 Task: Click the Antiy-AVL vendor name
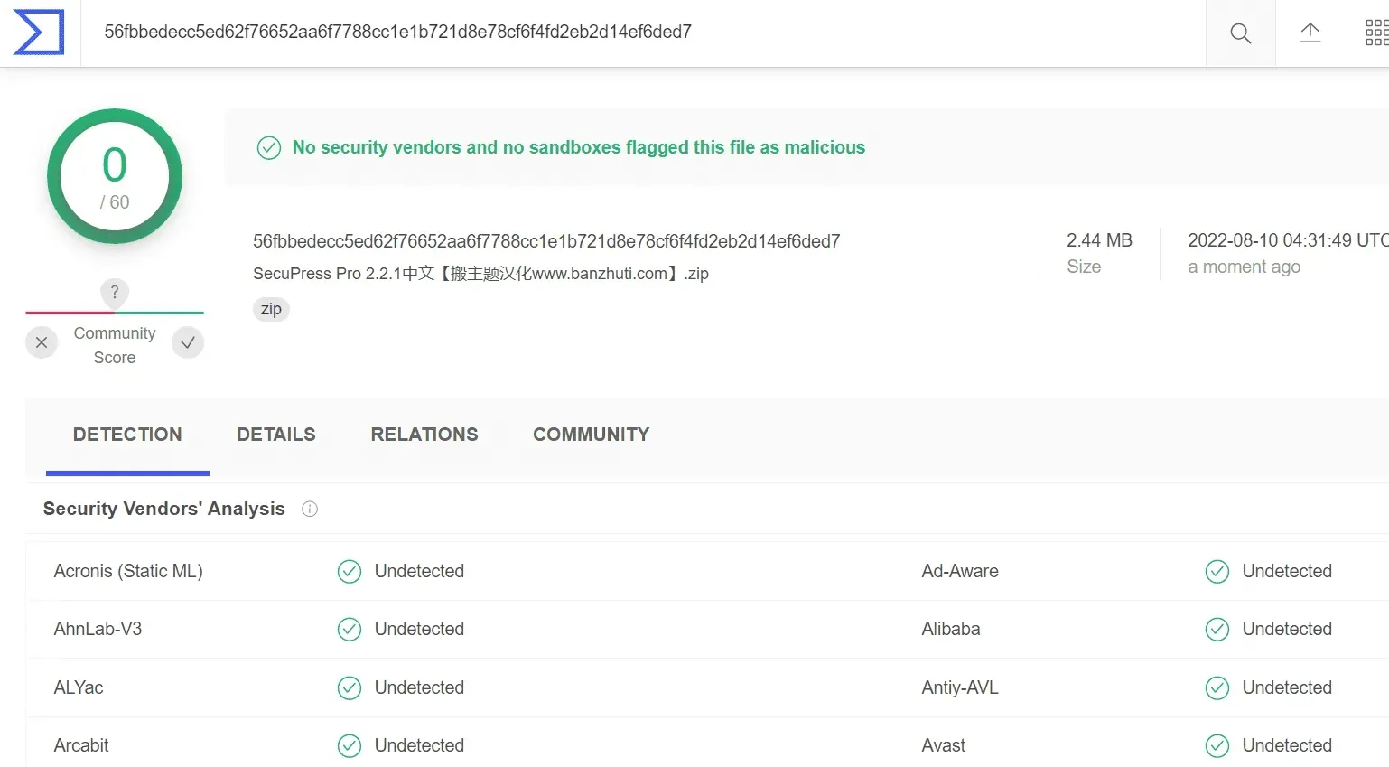coord(960,687)
